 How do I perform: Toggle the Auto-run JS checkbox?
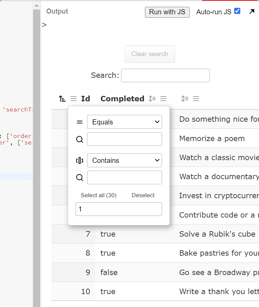point(237,11)
